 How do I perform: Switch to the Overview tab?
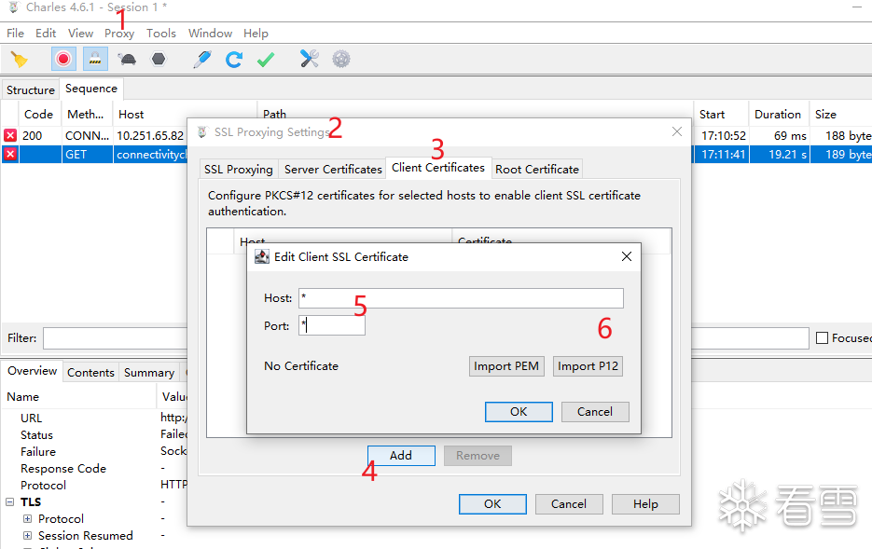coord(33,371)
